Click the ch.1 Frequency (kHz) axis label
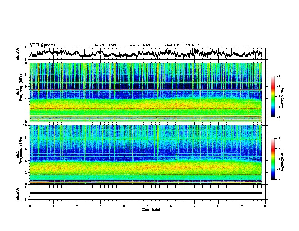The width and height of the screenshot is (299, 231). pos(20,87)
